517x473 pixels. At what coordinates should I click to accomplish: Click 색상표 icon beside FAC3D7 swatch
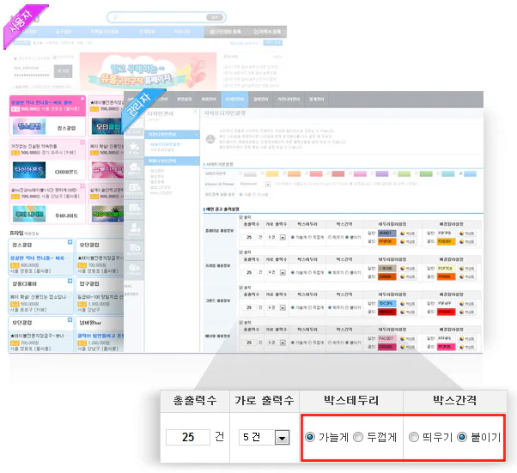tap(408, 338)
